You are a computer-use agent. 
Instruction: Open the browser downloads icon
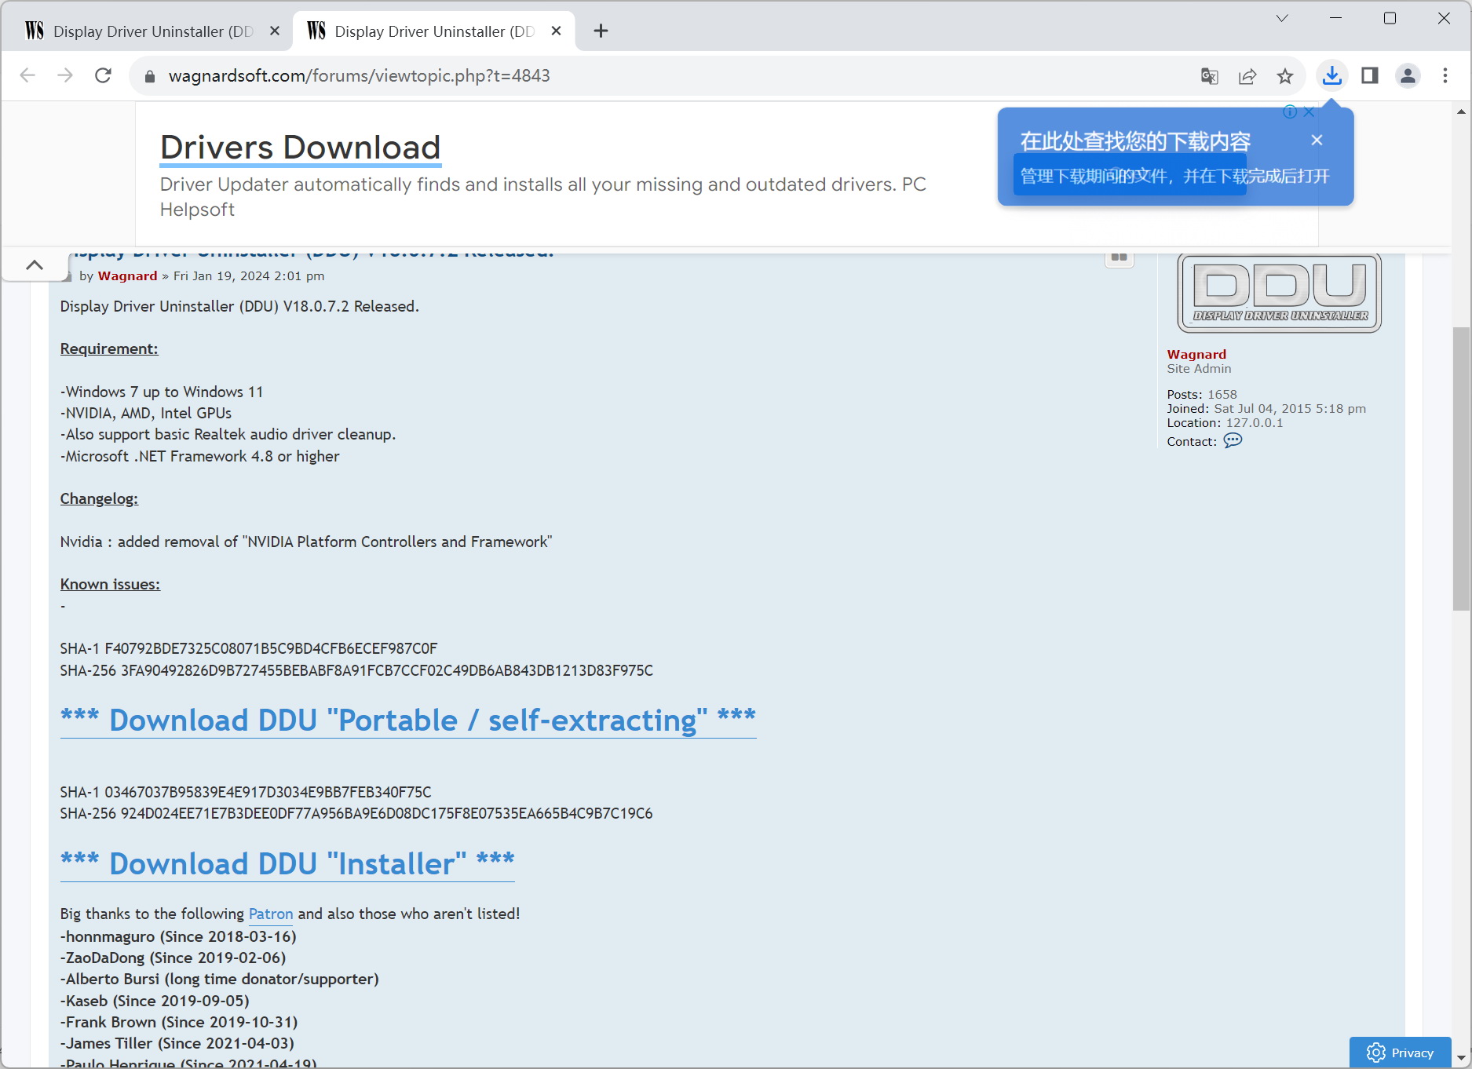pyautogui.click(x=1332, y=75)
